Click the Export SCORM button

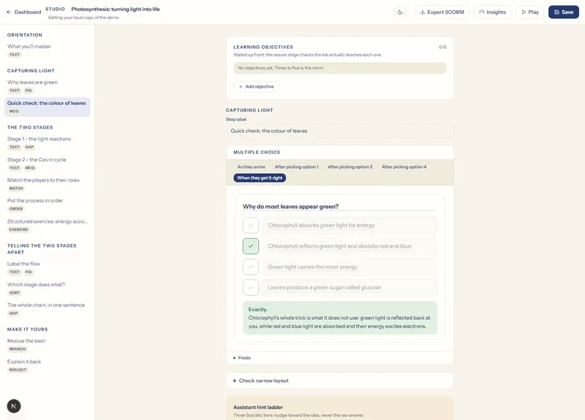click(442, 12)
